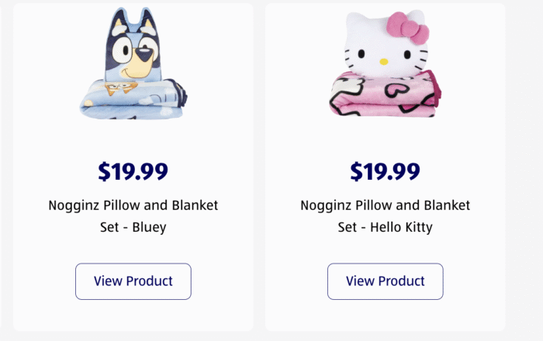Click the $19.99 price of the Hello Kitty set

(386, 171)
